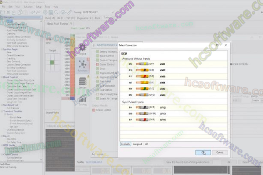Click the search field containing cruise
This screenshot has height=175, width=263.
[x=107, y=154]
